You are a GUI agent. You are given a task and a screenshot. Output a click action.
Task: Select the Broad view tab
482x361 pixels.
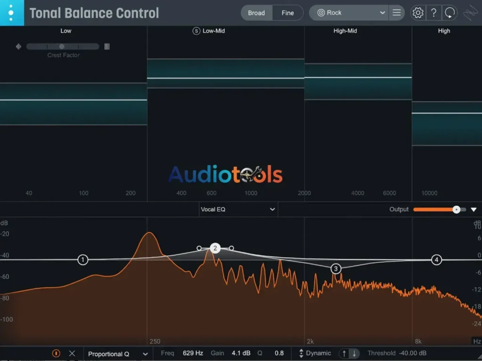click(257, 13)
